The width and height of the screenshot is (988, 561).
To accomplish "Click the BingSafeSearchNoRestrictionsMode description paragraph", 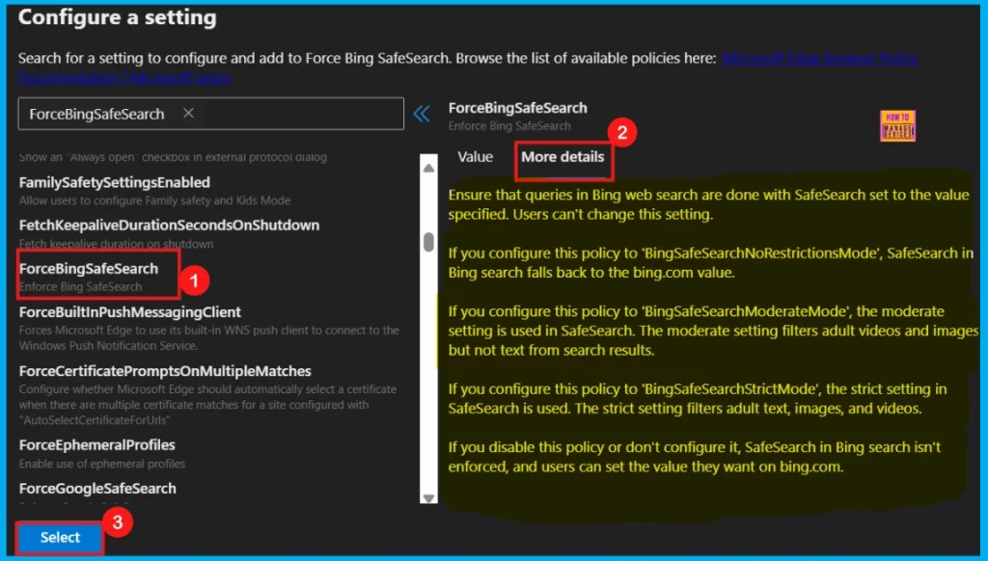I will [711, 262].
